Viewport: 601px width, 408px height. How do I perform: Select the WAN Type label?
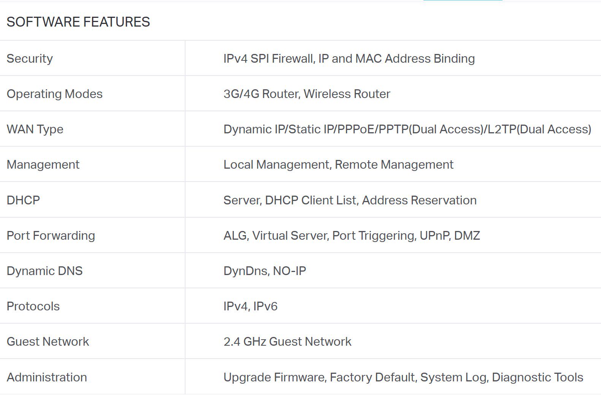35,129
